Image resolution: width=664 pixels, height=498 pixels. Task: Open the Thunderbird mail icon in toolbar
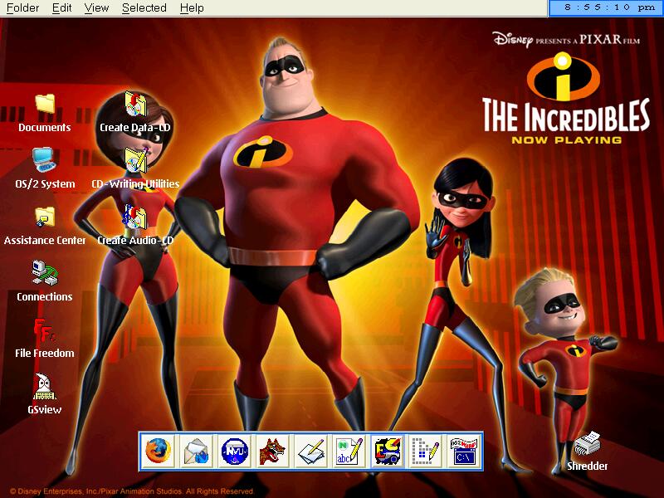coord(196,452)
